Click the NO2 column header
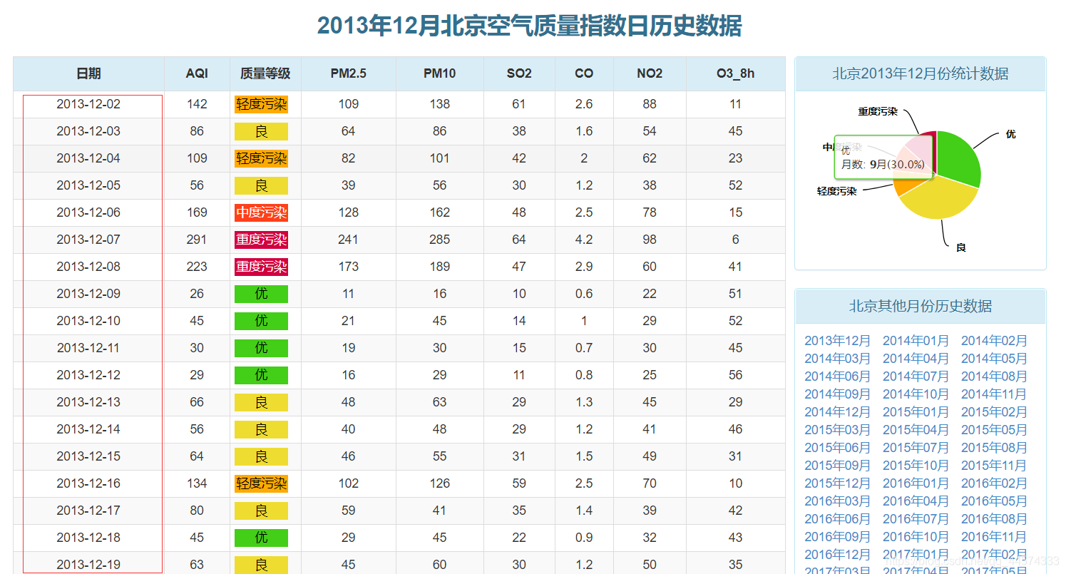 point(650,73)
